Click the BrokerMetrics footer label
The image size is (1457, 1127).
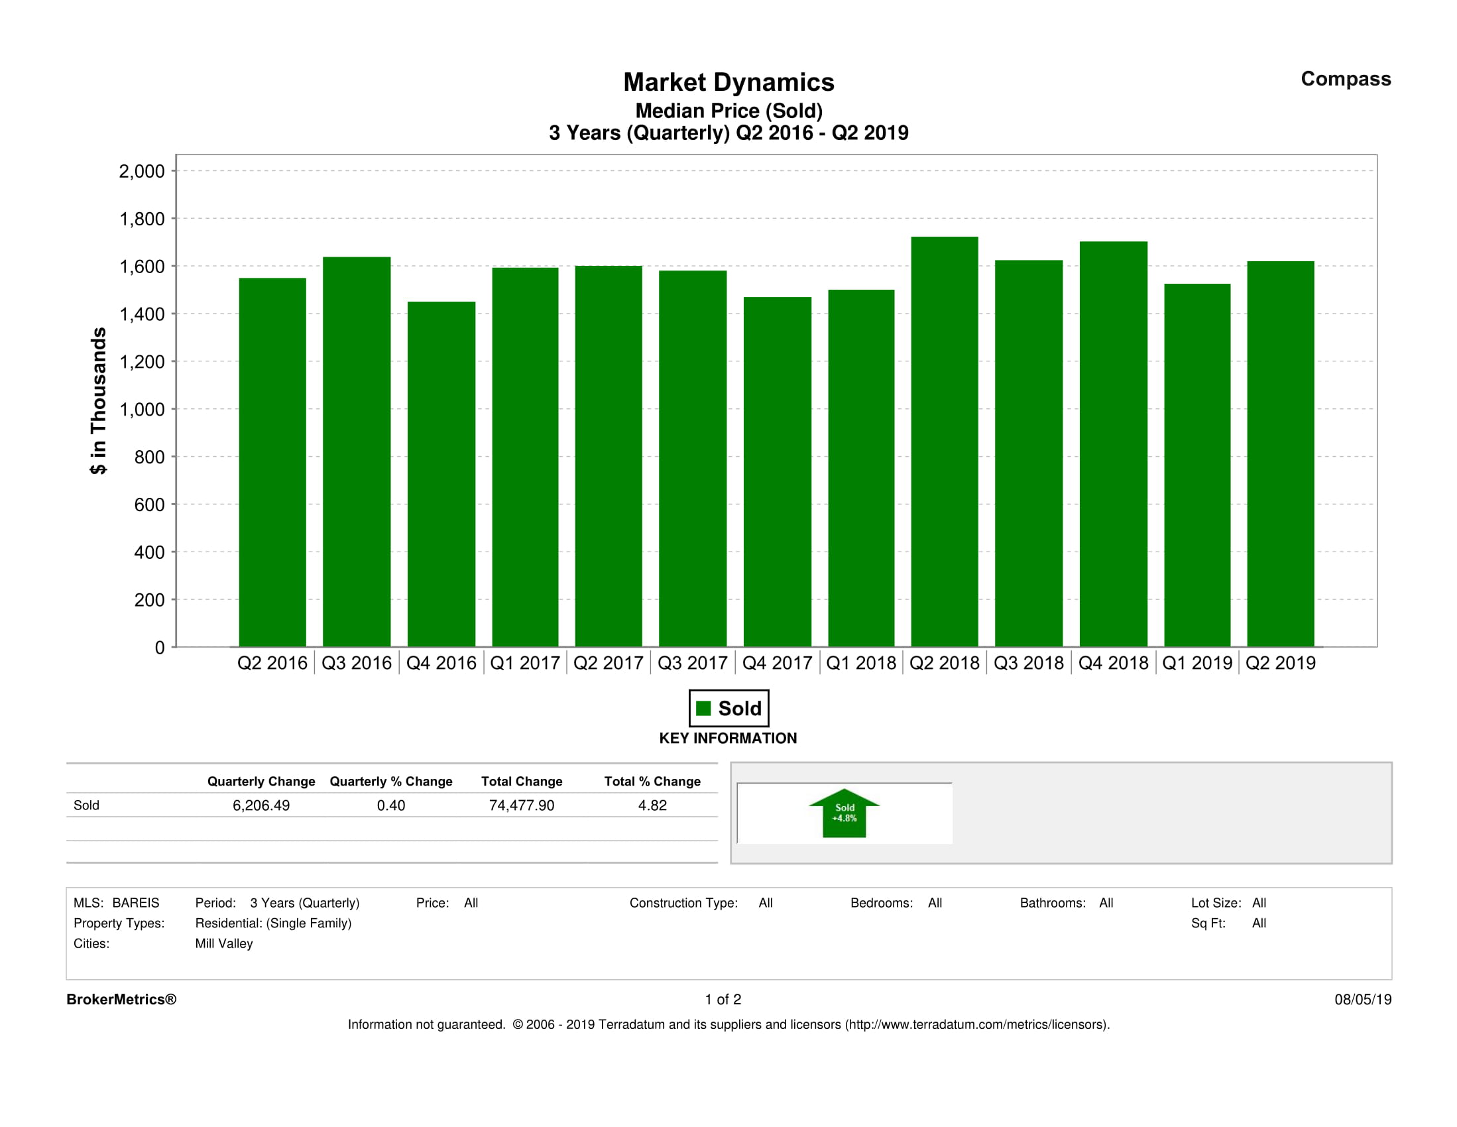(x=121, y=1000)
